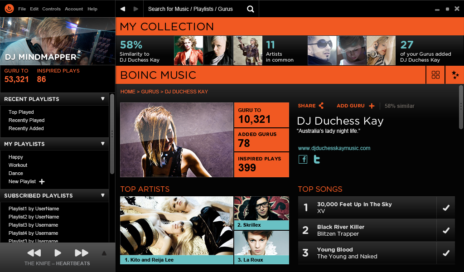
Task: Click DJ Mindmapper's profile banner
Action: 58,41
